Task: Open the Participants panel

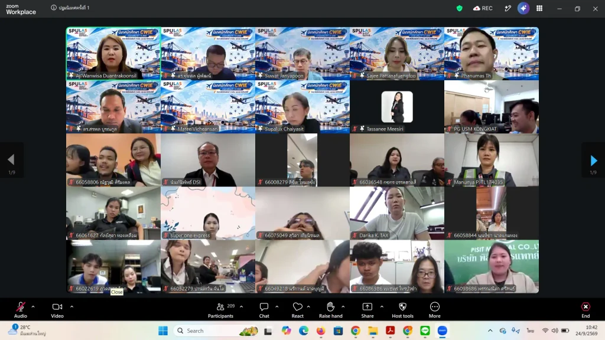Action: click(x=221, y=309)
